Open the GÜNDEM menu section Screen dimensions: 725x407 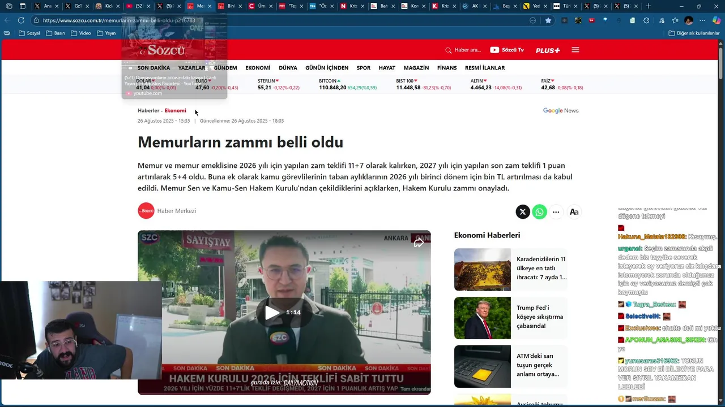point(225,68)
